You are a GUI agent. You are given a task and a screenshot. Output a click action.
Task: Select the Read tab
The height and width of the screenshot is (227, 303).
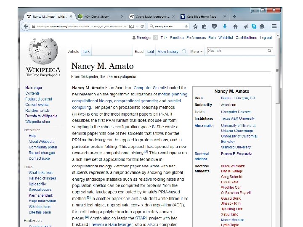click(x=139, y=52)
